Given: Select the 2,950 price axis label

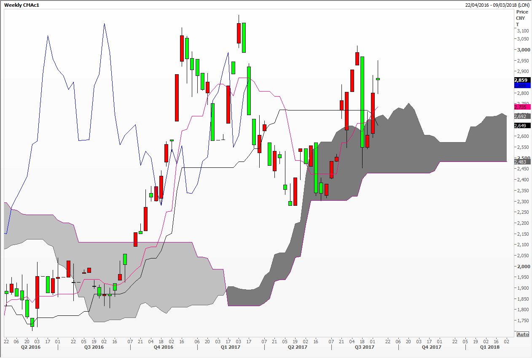Looking at the screenshot, I should (523, 61).
